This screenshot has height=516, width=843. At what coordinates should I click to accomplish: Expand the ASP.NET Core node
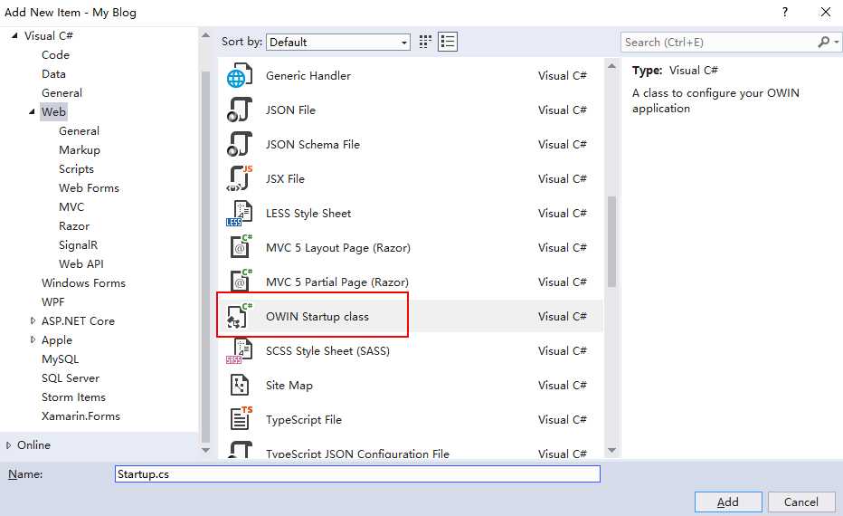click(x=33, y=320)
